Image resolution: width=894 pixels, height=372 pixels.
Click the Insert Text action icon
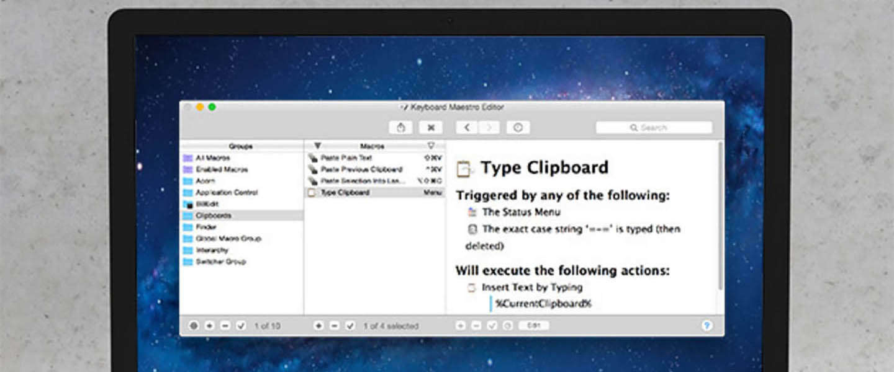point(472,287)
